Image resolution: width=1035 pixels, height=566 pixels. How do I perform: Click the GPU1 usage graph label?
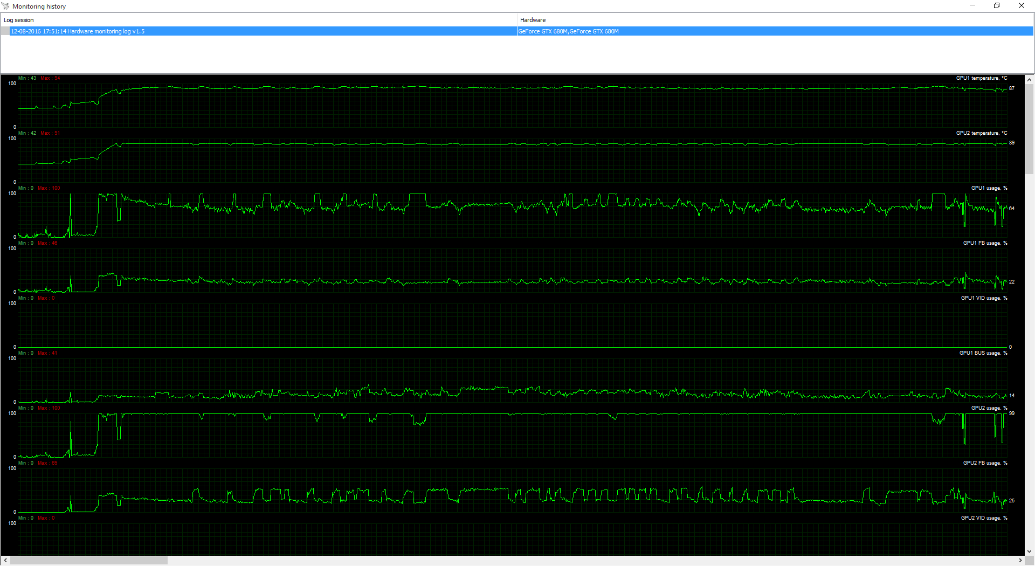[x=989, y=188]
